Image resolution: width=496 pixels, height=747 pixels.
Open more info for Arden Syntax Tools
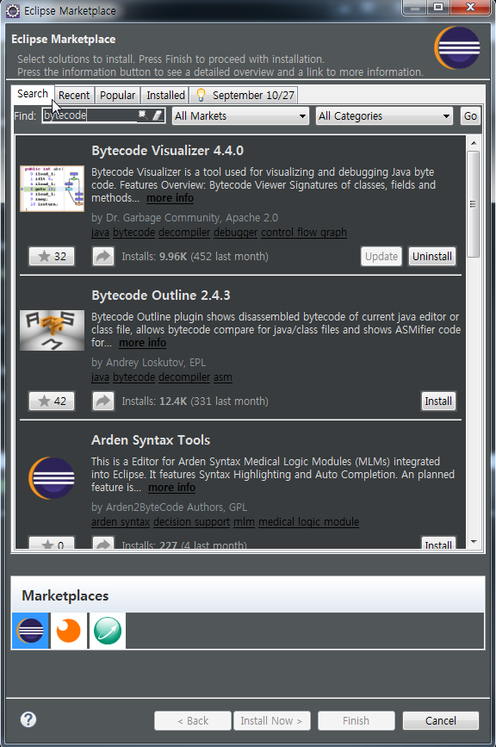[172, 488]
